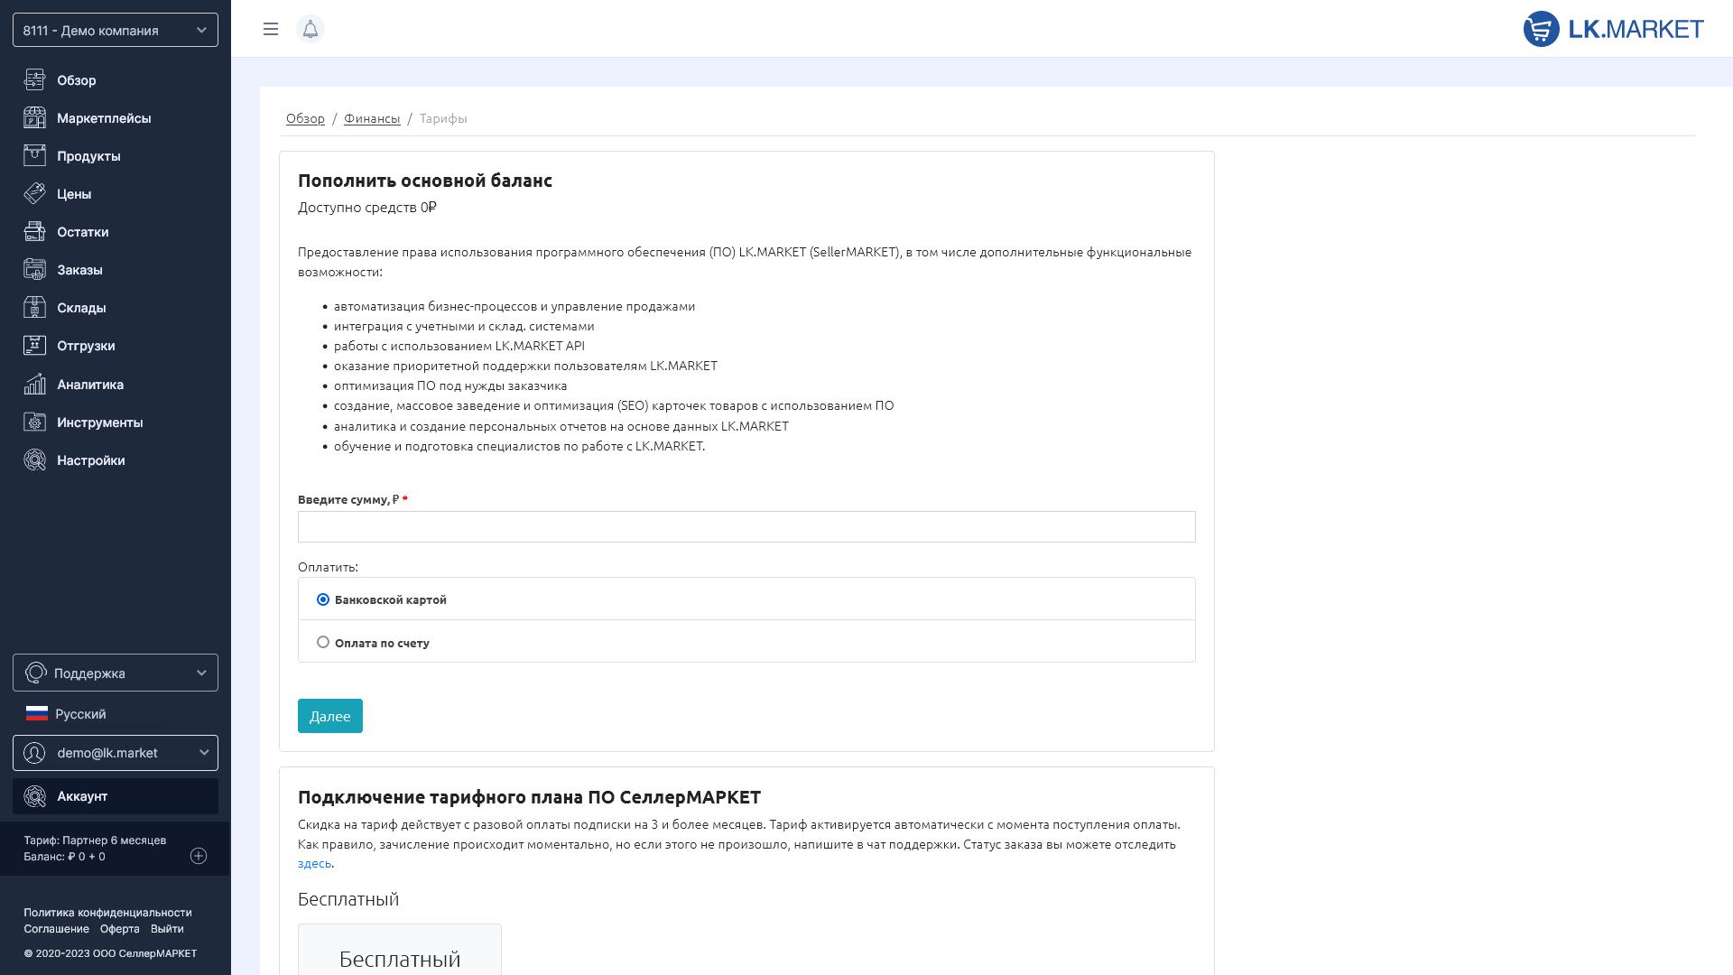Image resolution: width=1733 pixels, height=975 pixels.
Task: Open the Аккаунт menu item
Action: [116, 796]
